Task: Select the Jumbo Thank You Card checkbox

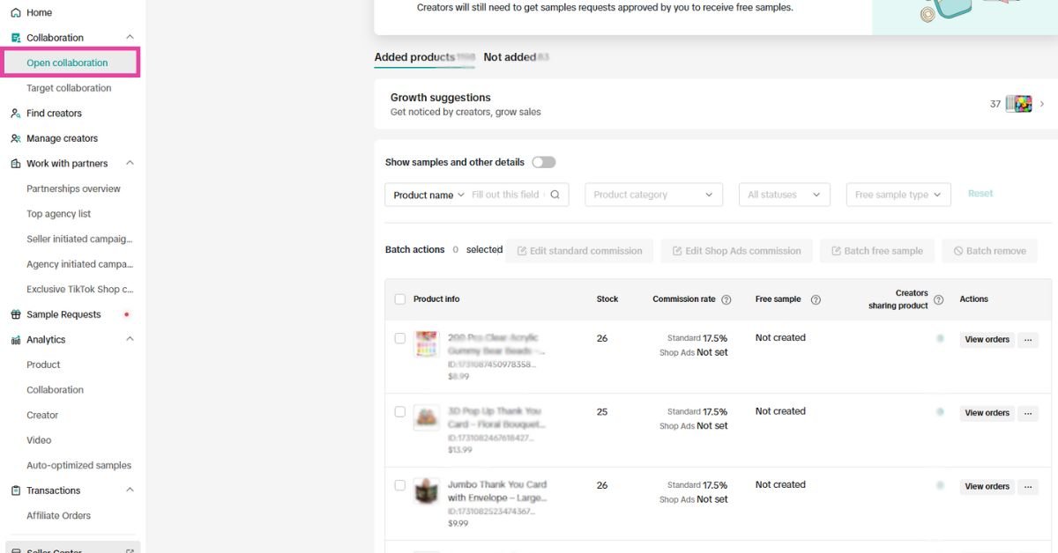Action: (x=400, y=485)
